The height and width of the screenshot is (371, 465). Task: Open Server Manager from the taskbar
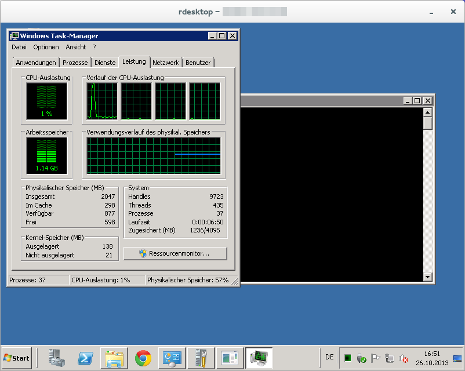click(56, 358)
